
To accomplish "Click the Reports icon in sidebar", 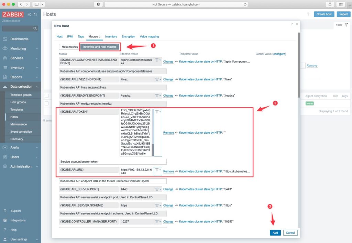I will [x=5, y=77].
